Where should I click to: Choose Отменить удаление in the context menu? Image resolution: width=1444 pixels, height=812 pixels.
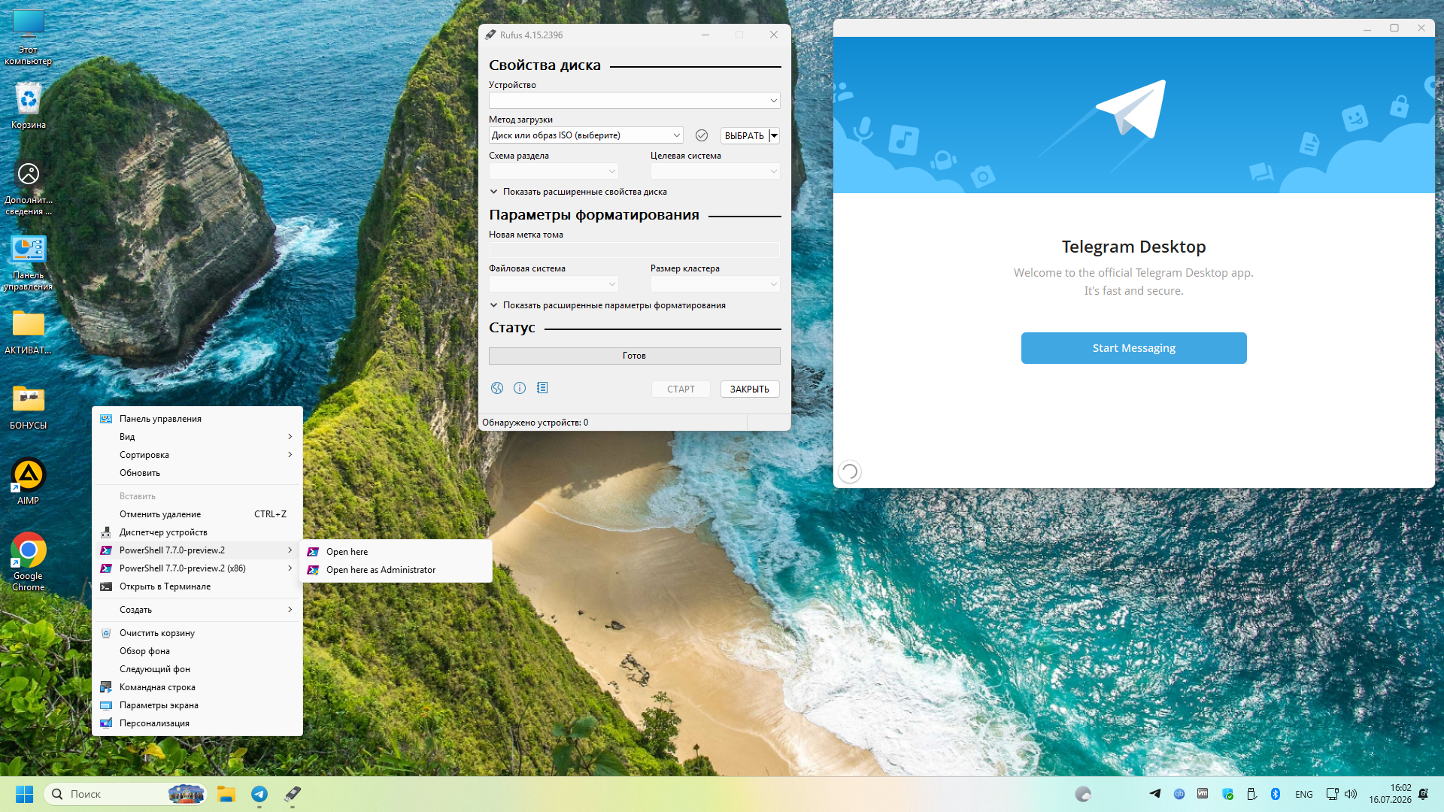point(197,514)
